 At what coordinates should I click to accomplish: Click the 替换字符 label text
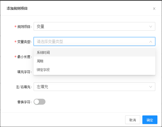(24, 102)
